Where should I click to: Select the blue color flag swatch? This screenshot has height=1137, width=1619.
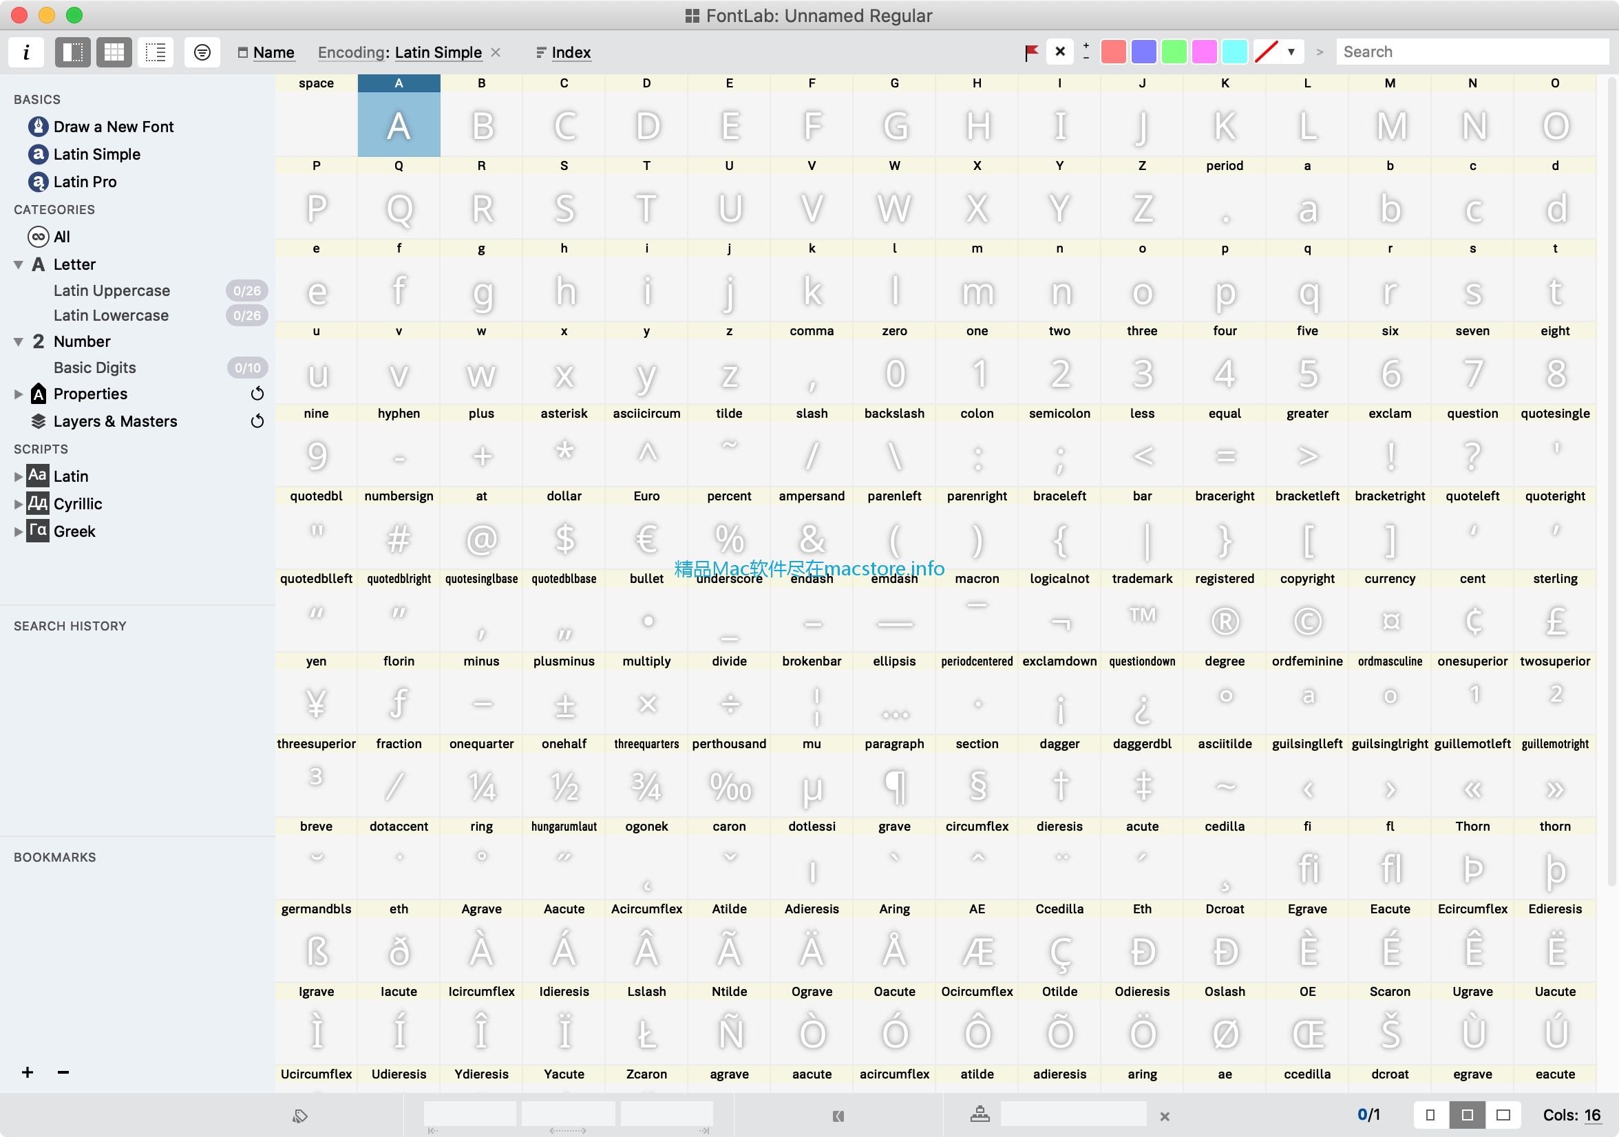pos(1144,52)
